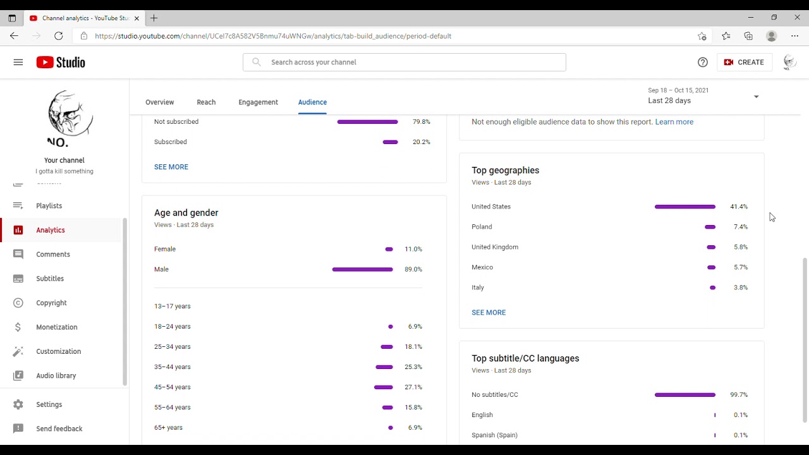Viewport: 809px width, 455px height.
Task: Click the United Kingdom geography row
Action: (x=610, y=247)
